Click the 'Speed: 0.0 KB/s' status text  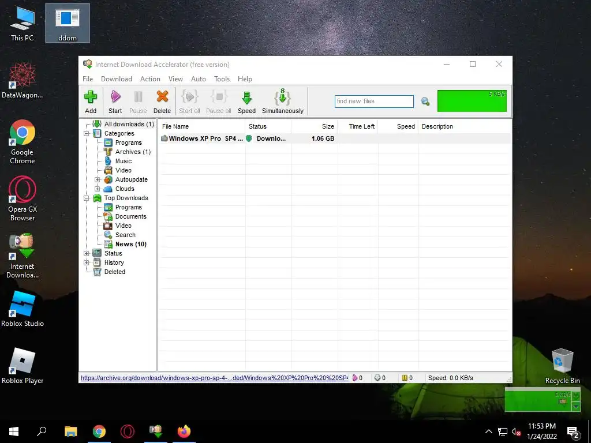450,378
